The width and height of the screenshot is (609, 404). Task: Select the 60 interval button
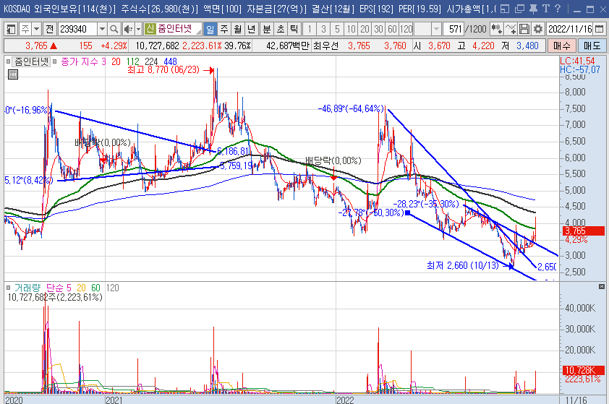pos(392,29)
